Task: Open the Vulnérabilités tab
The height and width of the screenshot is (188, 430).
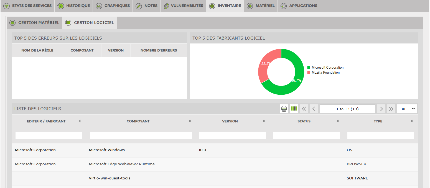Action: [x=183, y=6]
